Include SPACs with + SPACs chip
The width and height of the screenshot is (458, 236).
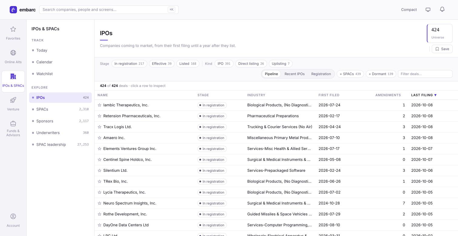tap(350, 74)
